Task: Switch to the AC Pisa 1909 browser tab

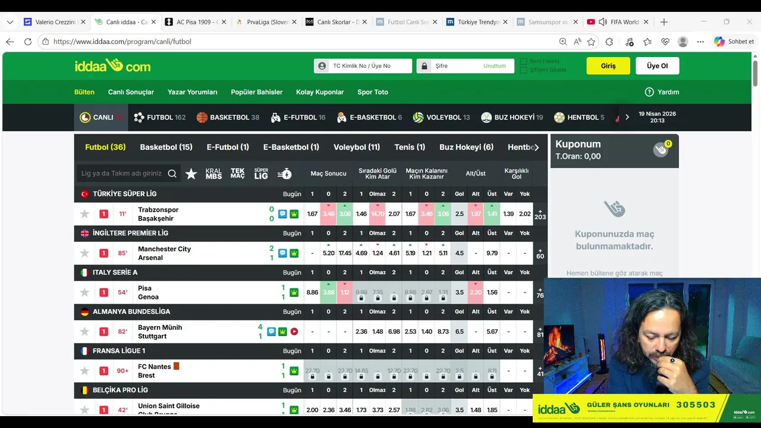Action: (195, 22)
